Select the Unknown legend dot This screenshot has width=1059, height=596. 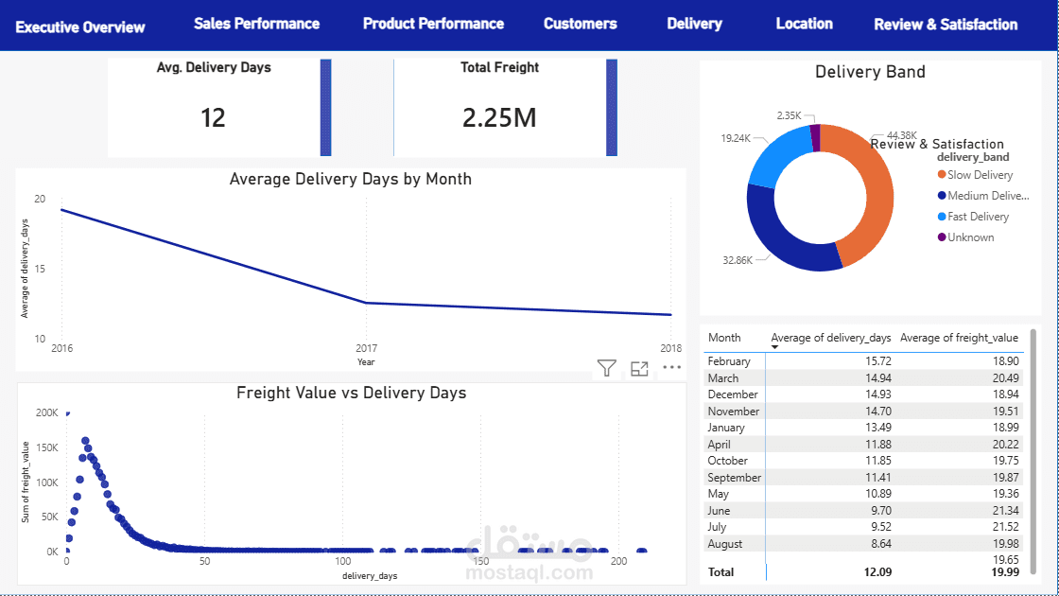coord(942,237)
